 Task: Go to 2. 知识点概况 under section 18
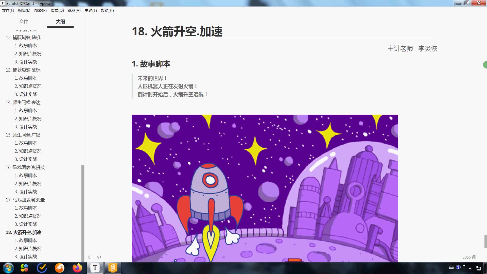[x=28, y=249]
